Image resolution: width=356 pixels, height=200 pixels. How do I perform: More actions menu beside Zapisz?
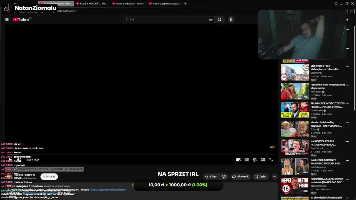click(x=275, y=176)
